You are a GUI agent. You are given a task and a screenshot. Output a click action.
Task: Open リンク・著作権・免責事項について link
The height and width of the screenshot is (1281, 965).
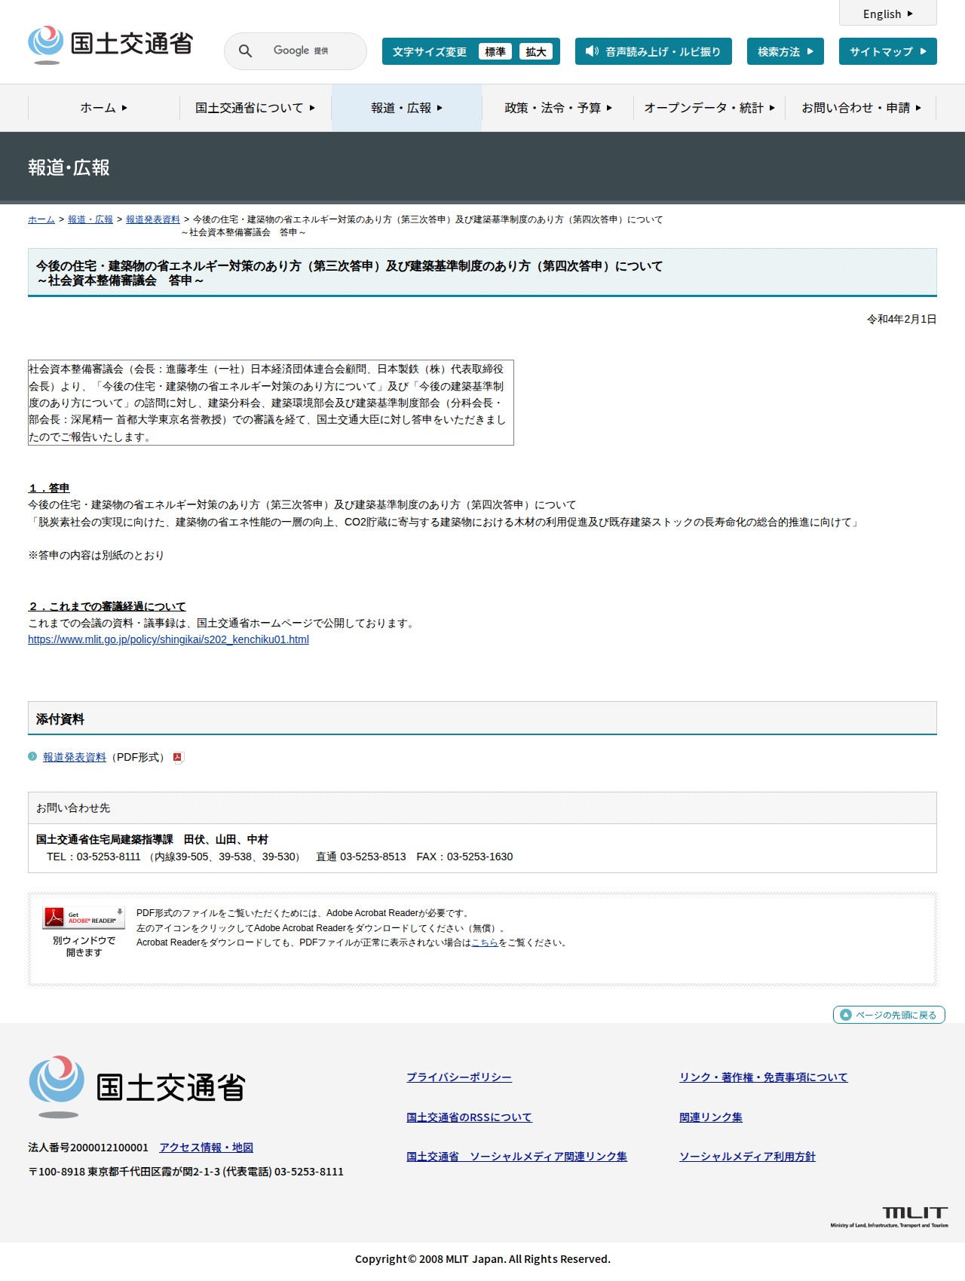pos(764,1077)
